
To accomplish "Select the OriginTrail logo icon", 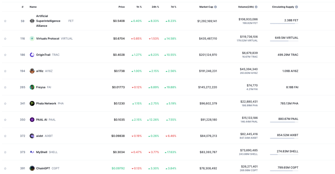I will pyautogui.click(x=32, y=55).
